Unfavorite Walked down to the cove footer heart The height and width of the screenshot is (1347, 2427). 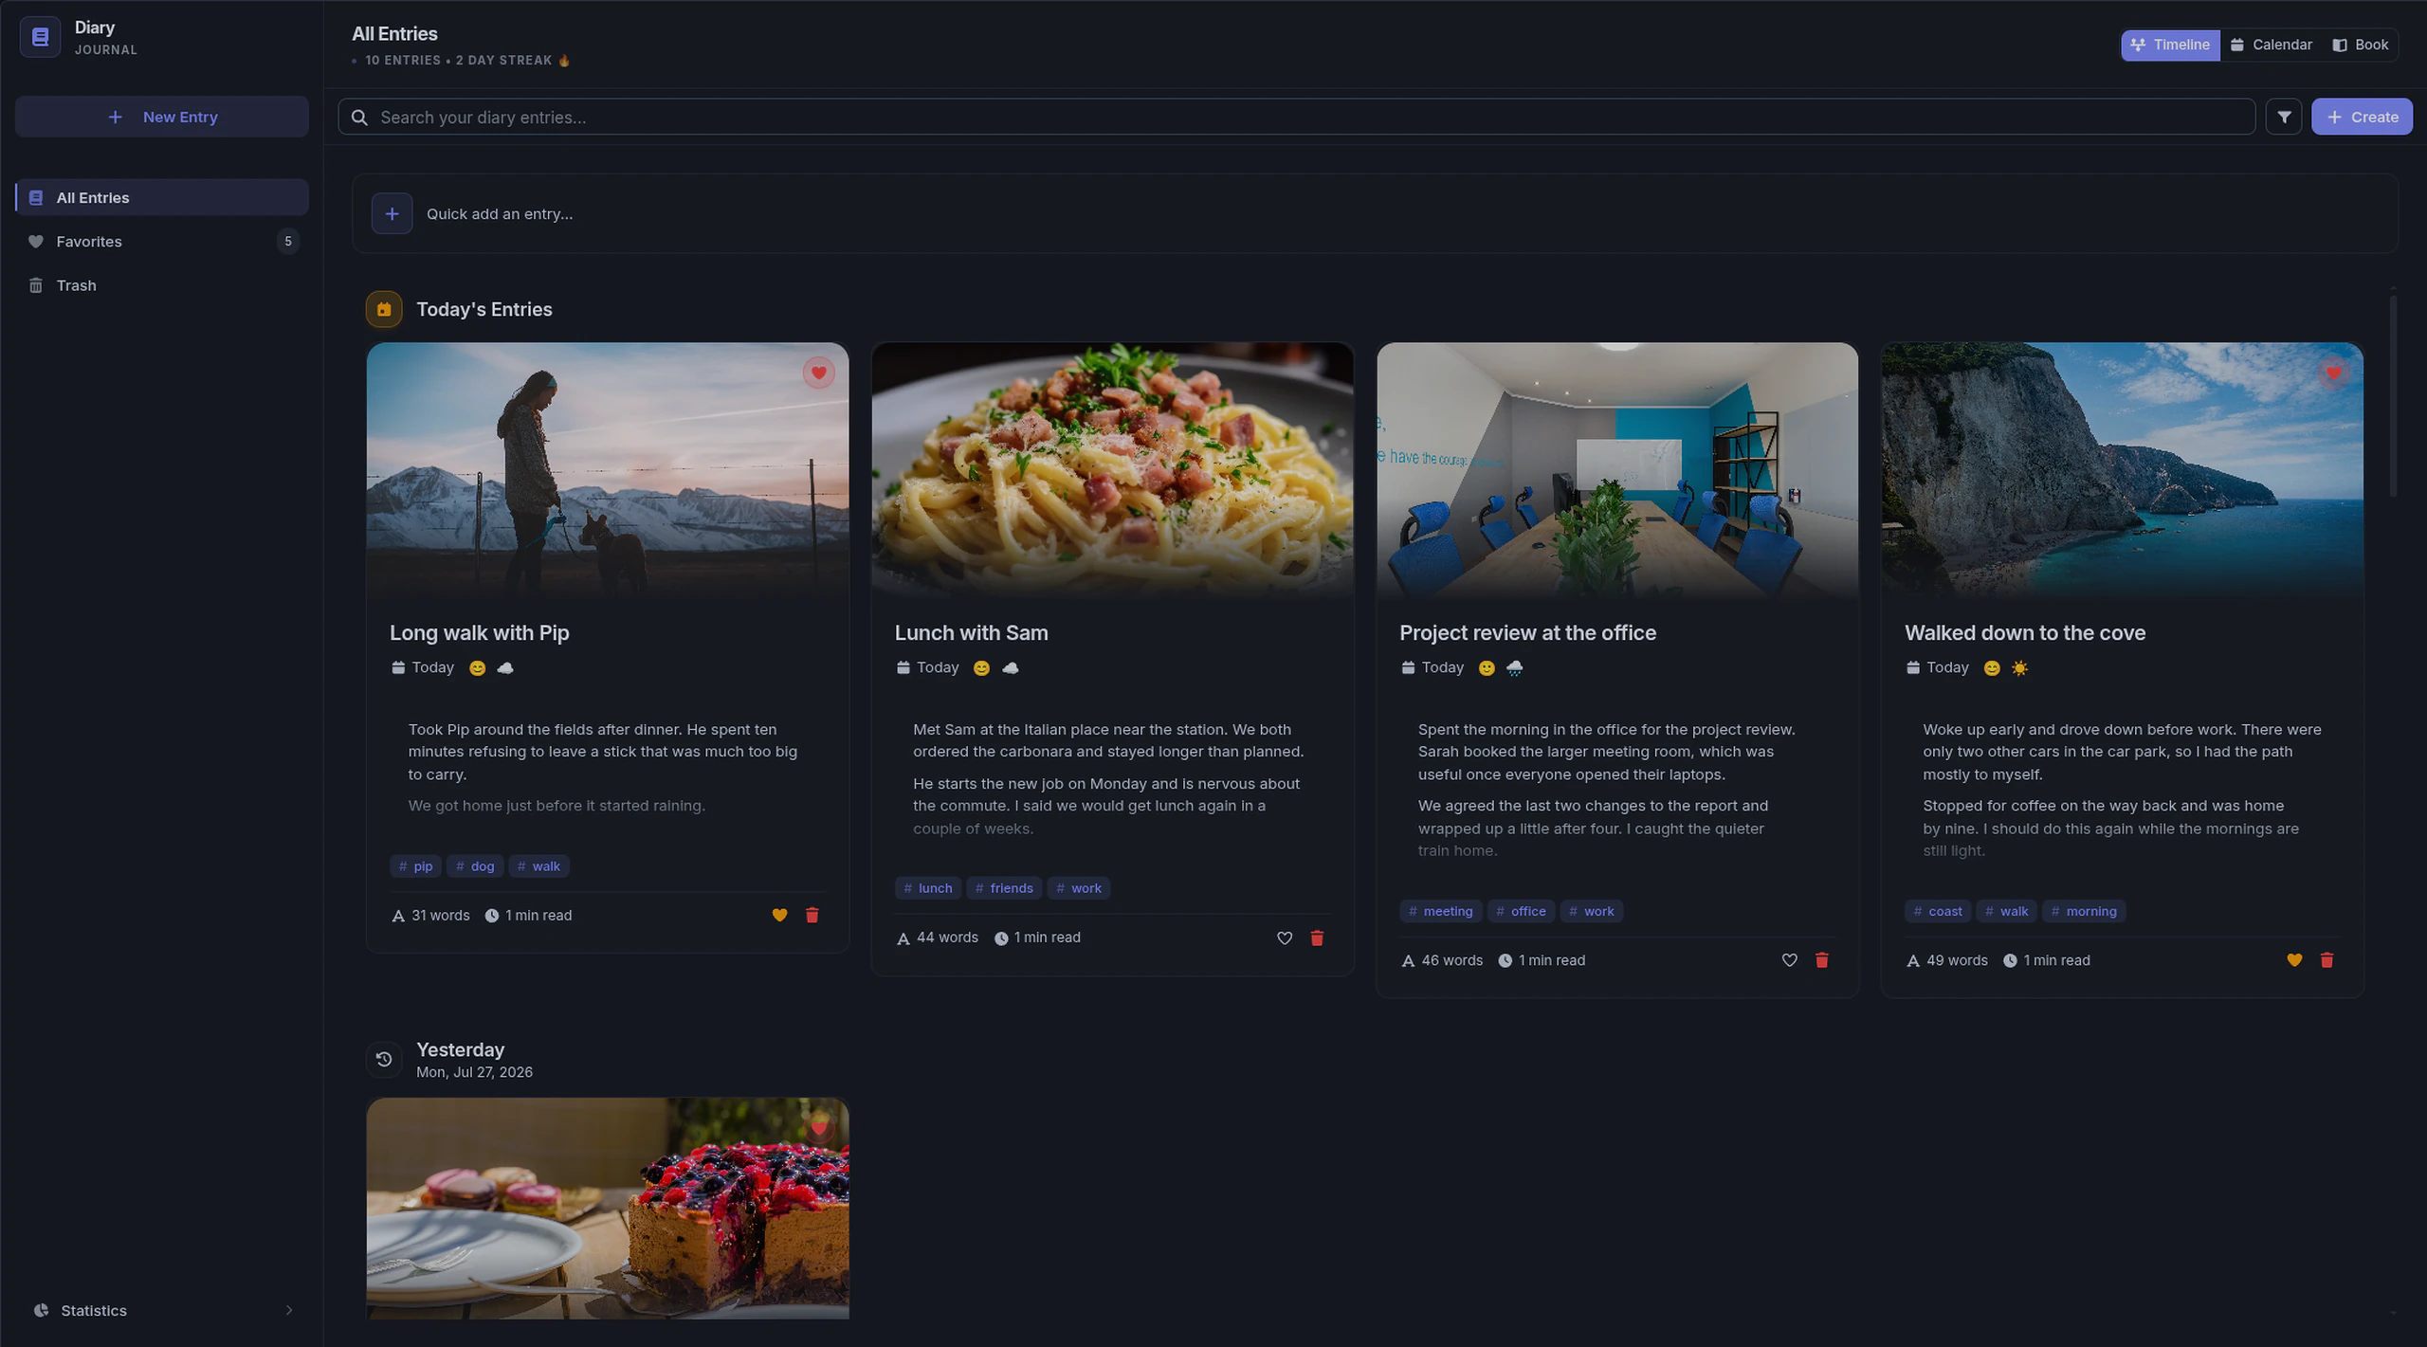[x=2293, y=960]
